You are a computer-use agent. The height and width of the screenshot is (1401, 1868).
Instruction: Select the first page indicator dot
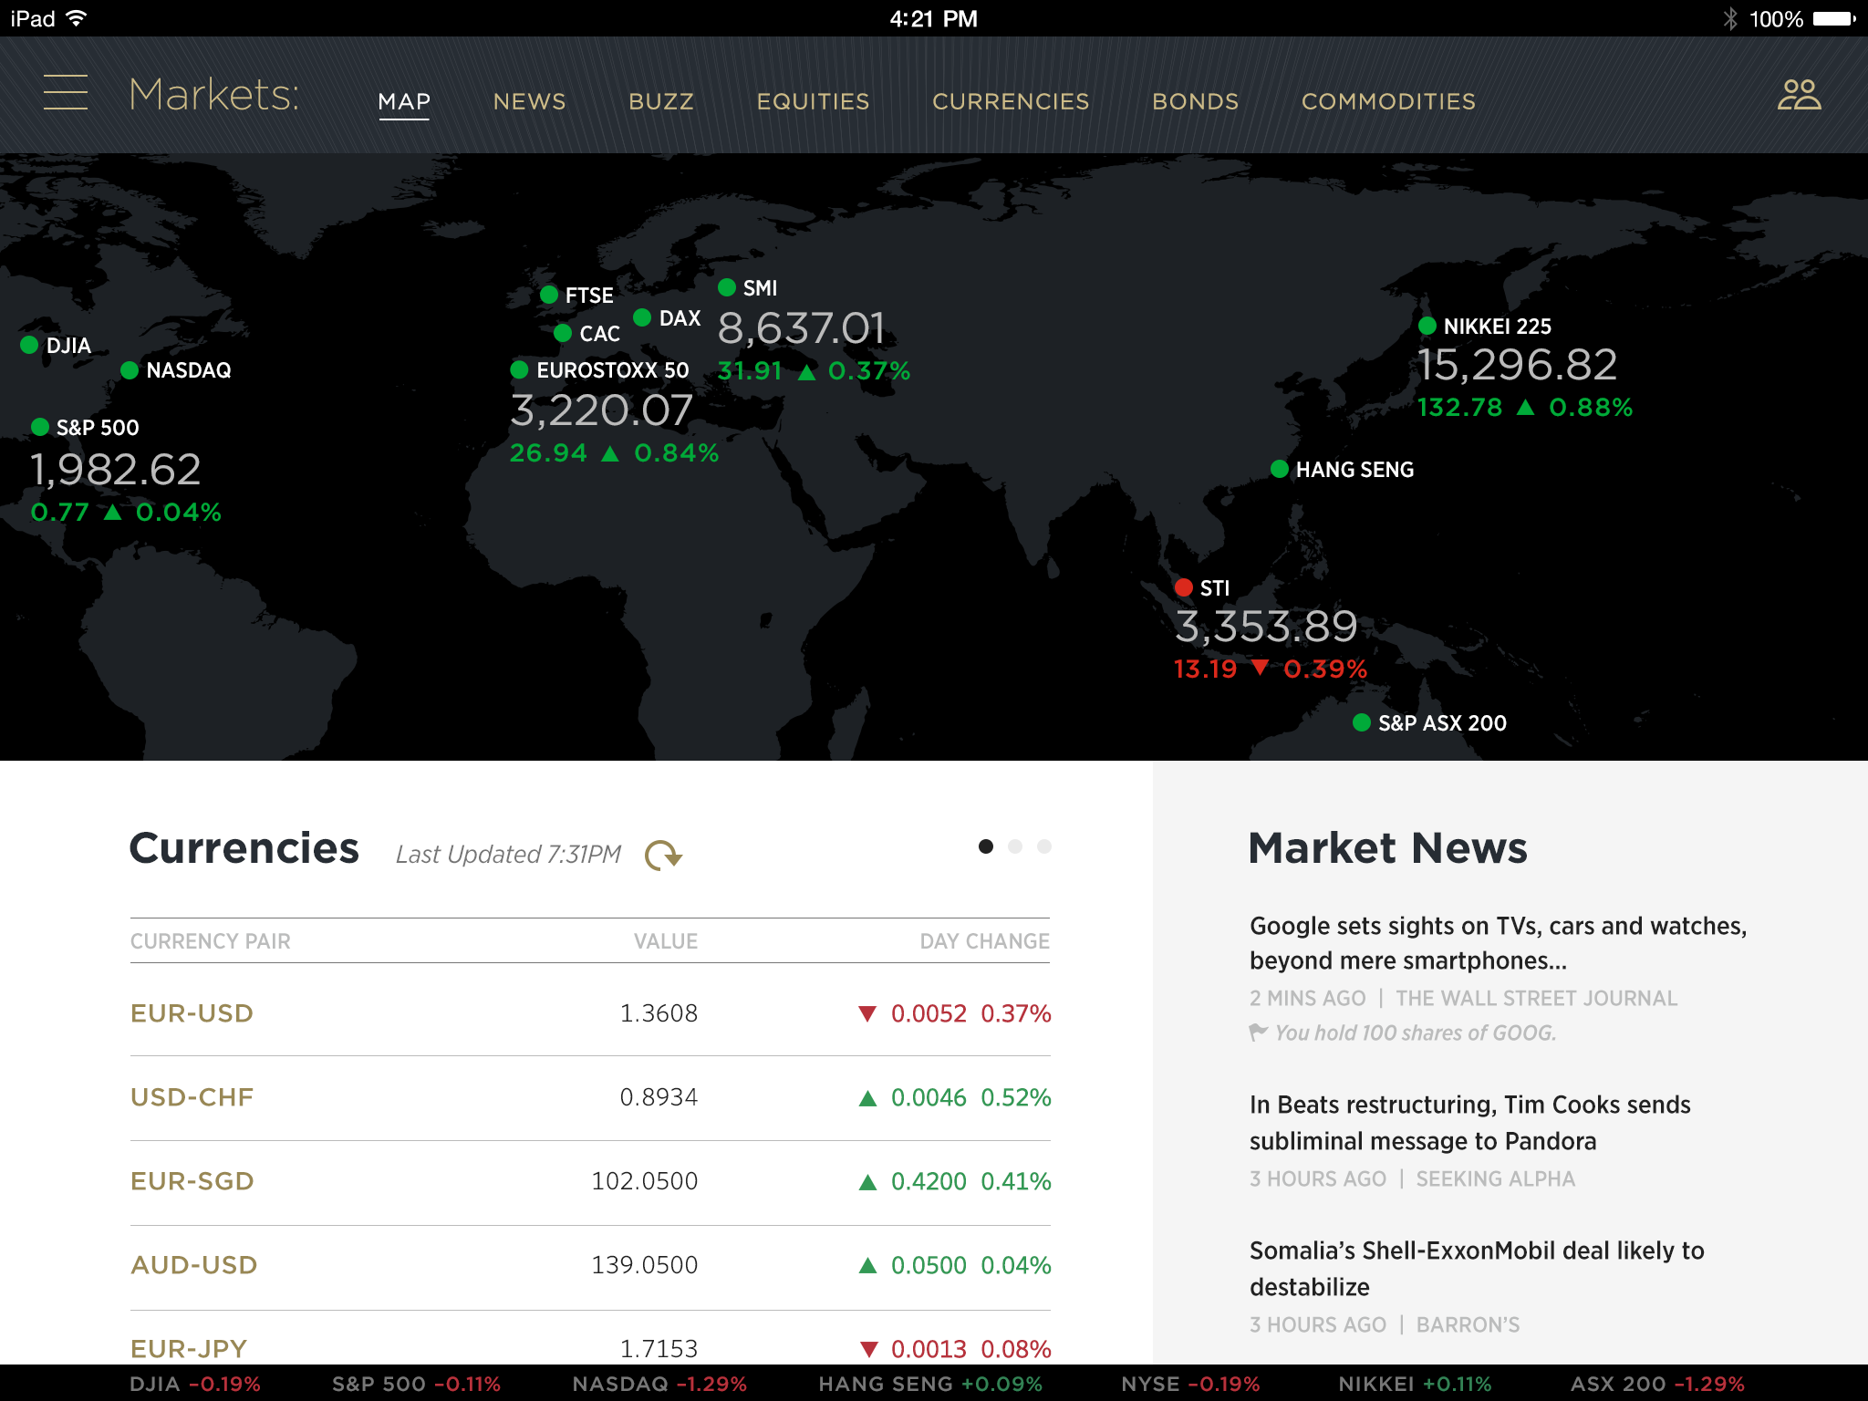click(986, 846)
